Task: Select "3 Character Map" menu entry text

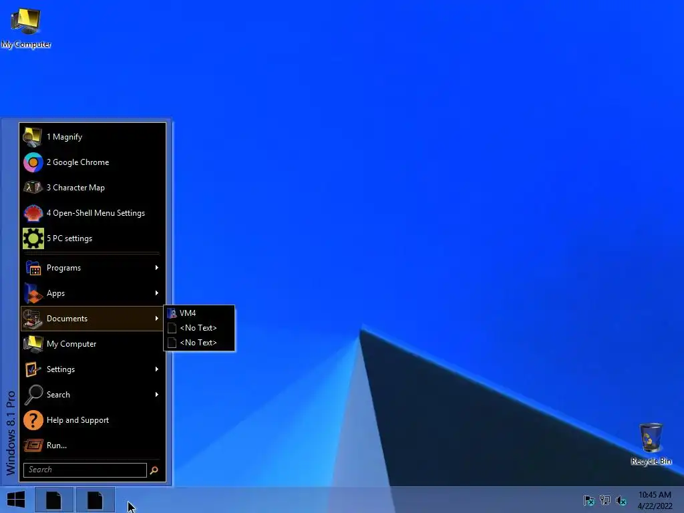Action: click(x=75, y=188)
